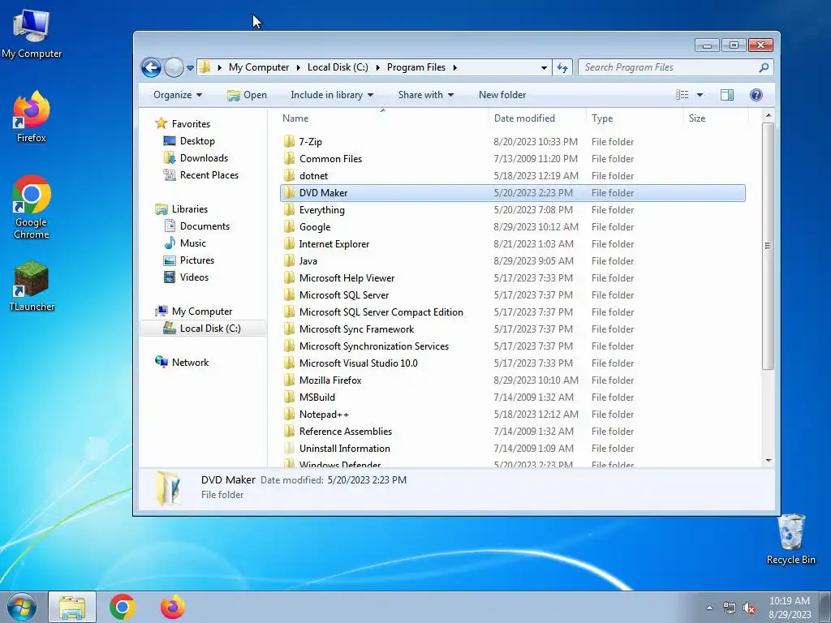Select the MSBuild folder icon
The height and width of the screenshot is (623, 831).
pos(289,397)
